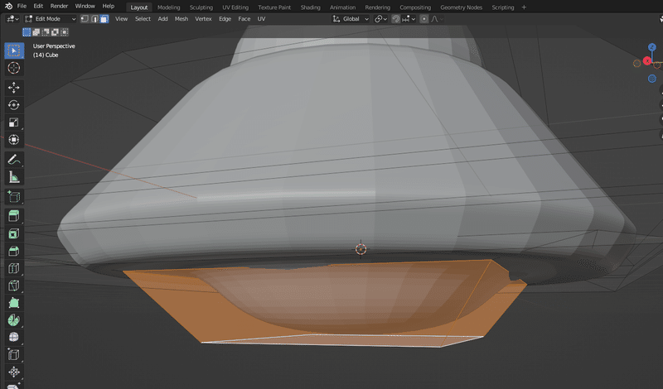Switch to the Scripting workspace tab

(x=503, y=7)
